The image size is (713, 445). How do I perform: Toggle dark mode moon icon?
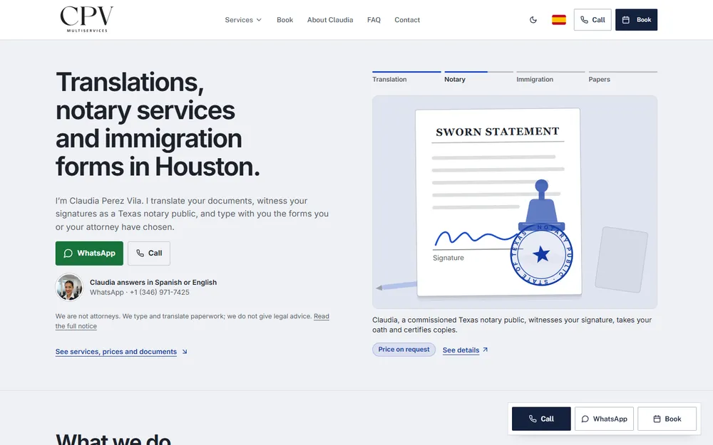(533, 20)
